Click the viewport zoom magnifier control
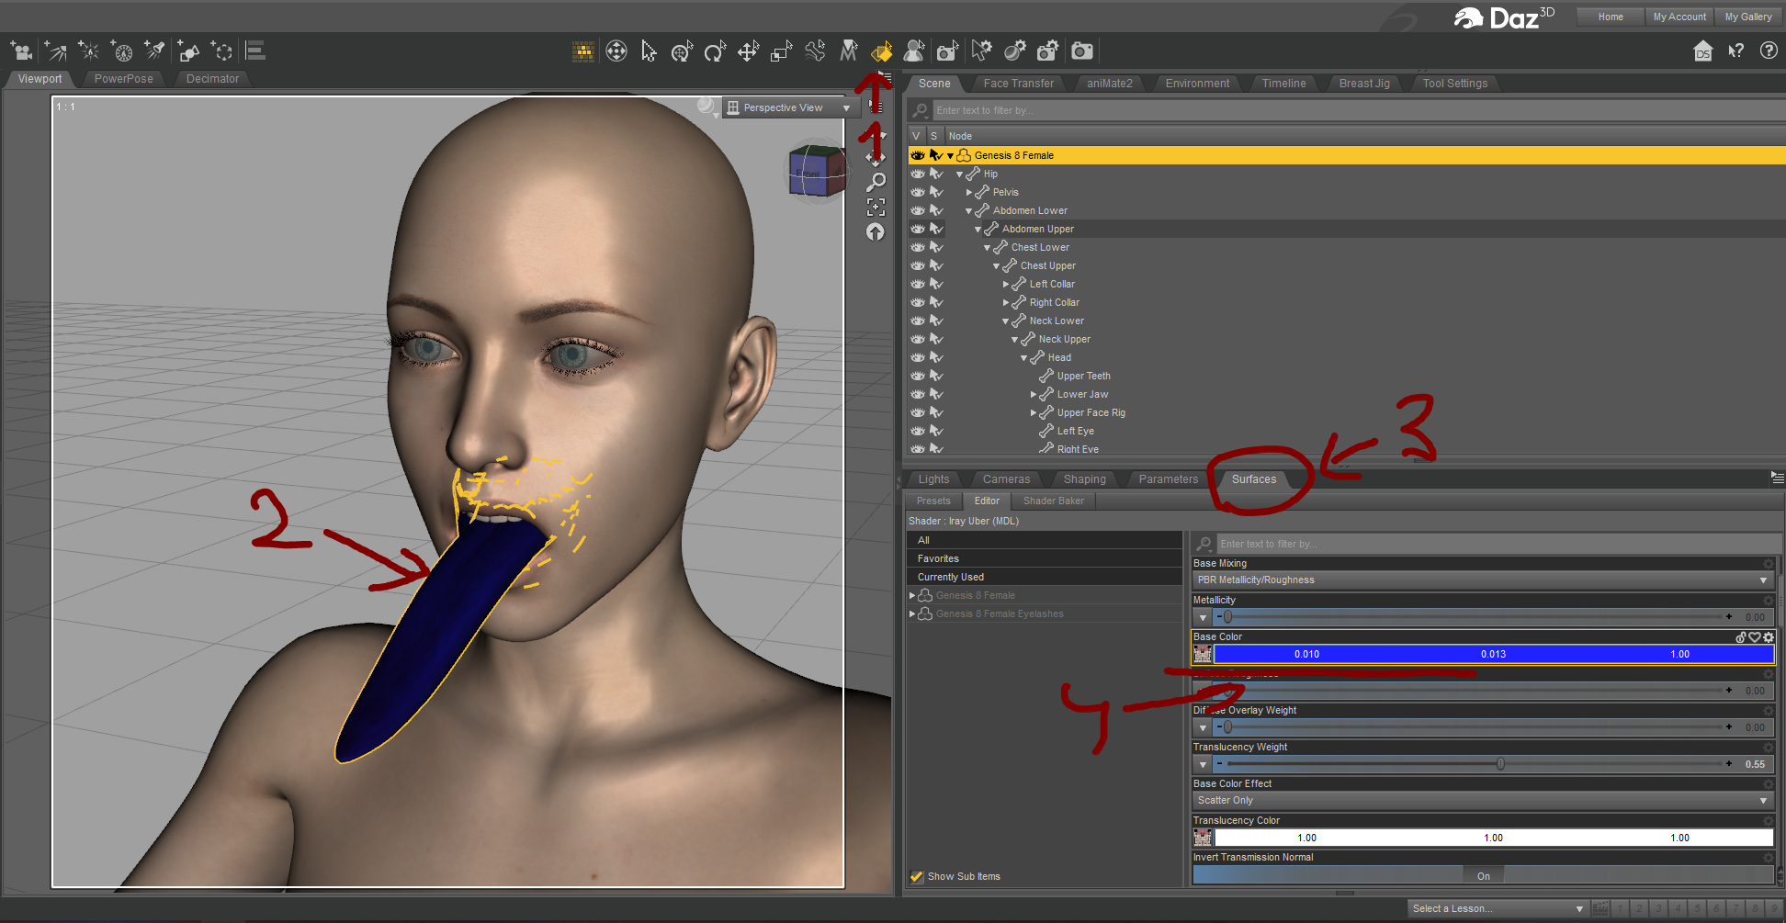This screenshot has width=1786, height=923. click(x=876, y=183)
